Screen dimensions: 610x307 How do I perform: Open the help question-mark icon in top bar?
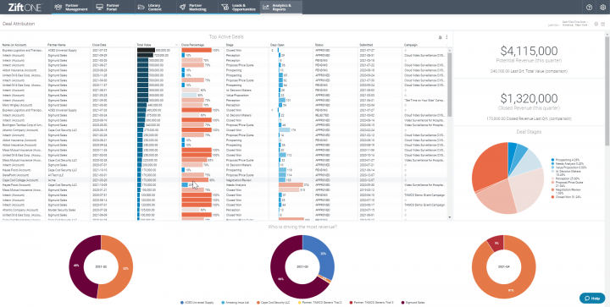coord(590,7)
